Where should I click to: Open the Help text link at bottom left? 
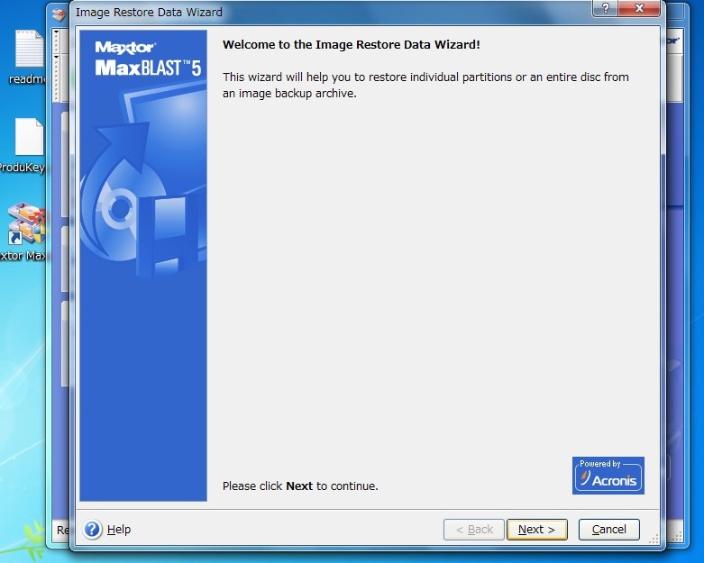[x=119, y=530]
